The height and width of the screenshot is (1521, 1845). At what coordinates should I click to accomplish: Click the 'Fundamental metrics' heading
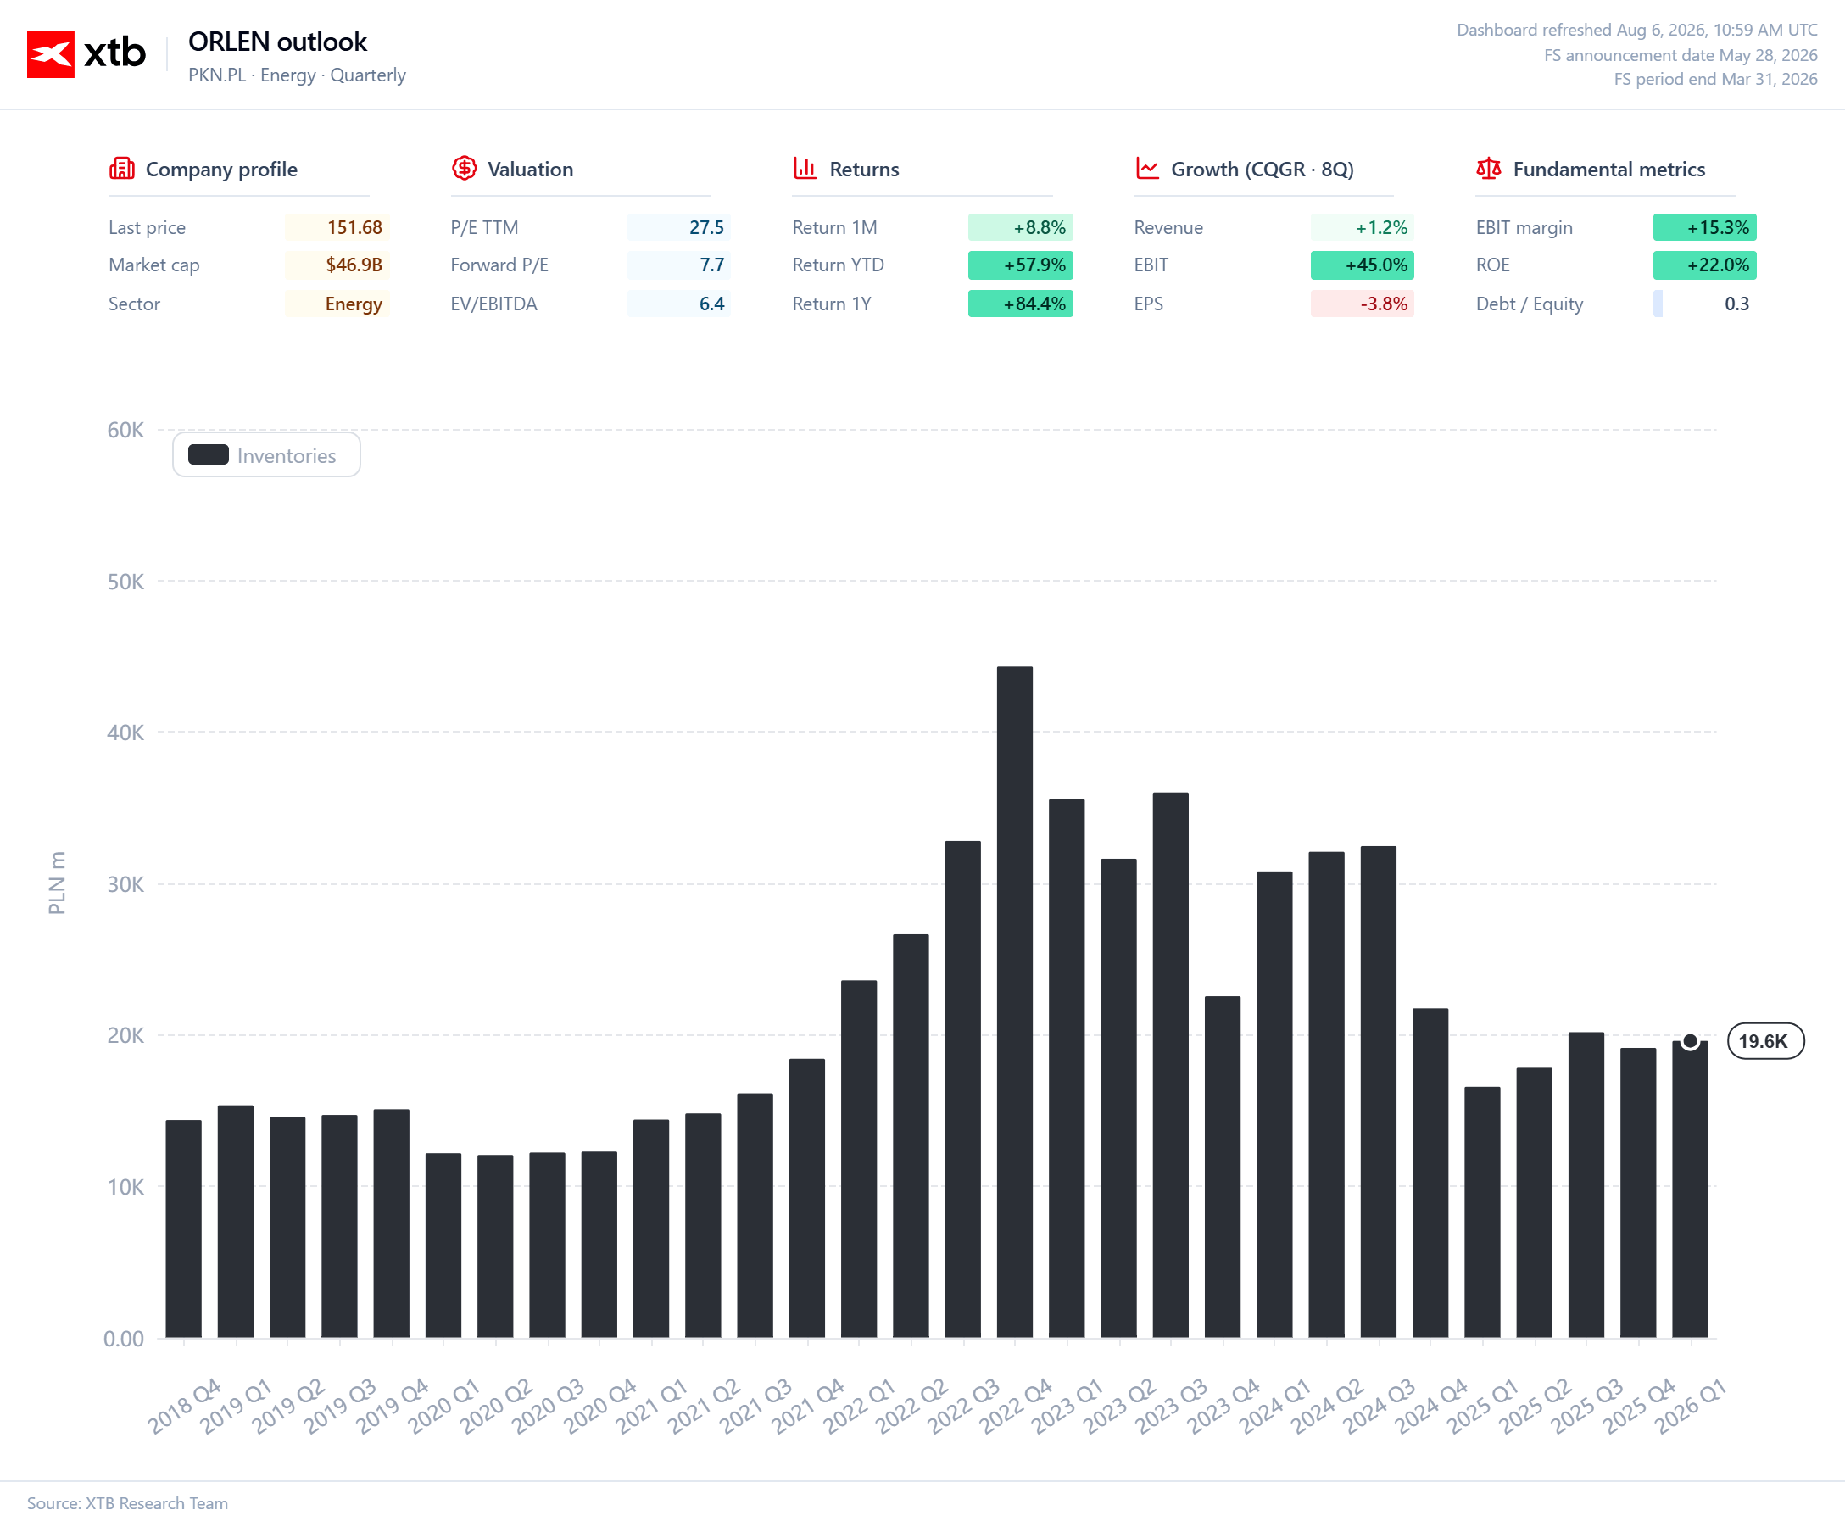click(1609, 169)
